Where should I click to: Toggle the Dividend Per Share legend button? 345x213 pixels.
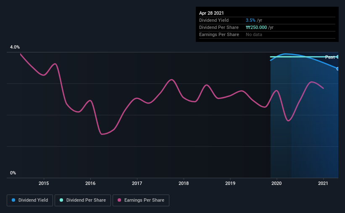(83, 200)
